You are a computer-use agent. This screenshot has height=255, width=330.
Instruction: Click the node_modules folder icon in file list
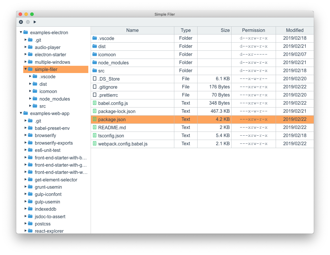point(95,62)
